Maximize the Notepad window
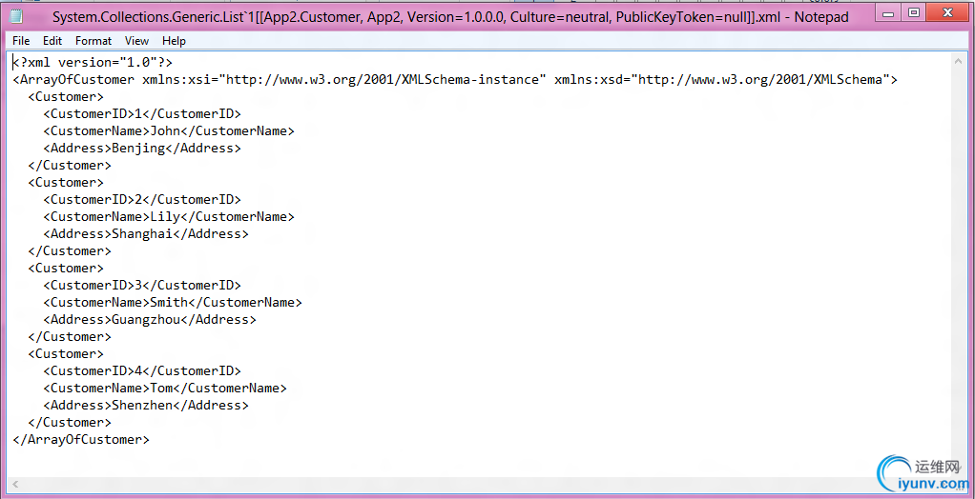The width and height of the screenshot is (975, 499). [x=913, y=12]
